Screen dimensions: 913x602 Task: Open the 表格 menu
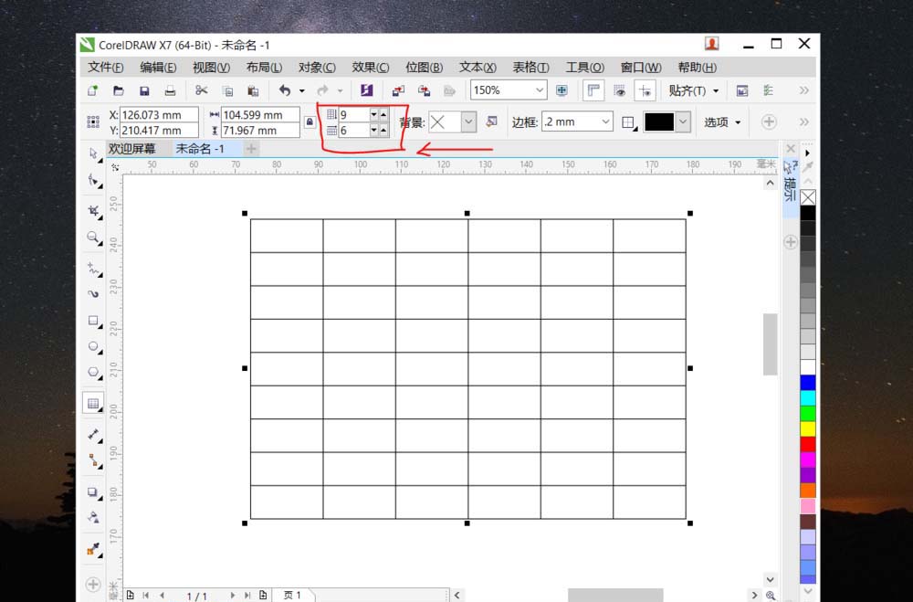(530, 67)
